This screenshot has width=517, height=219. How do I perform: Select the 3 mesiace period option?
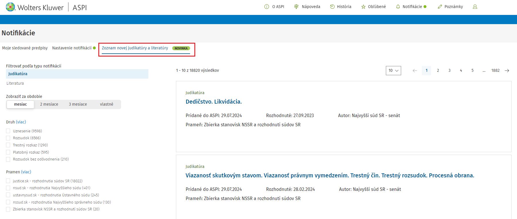pos(78,104)
